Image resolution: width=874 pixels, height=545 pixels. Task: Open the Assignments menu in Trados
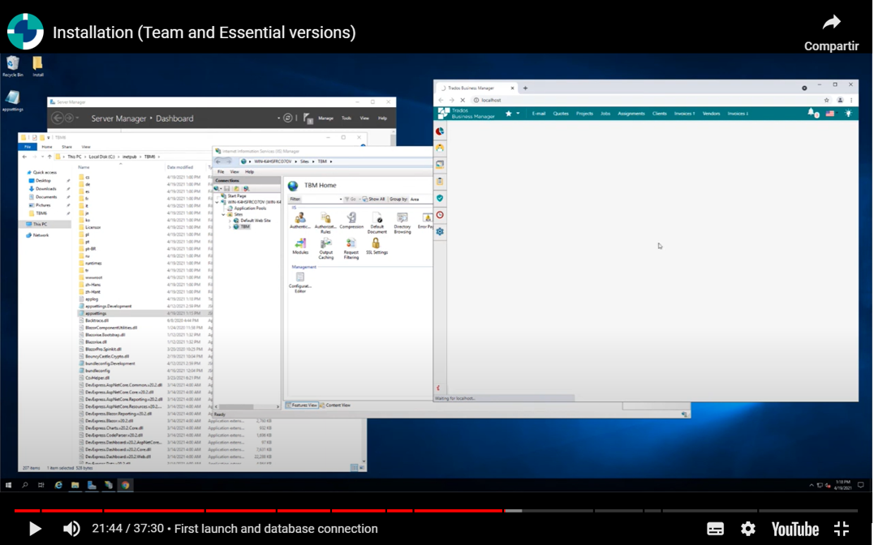(x=631, y=113)
